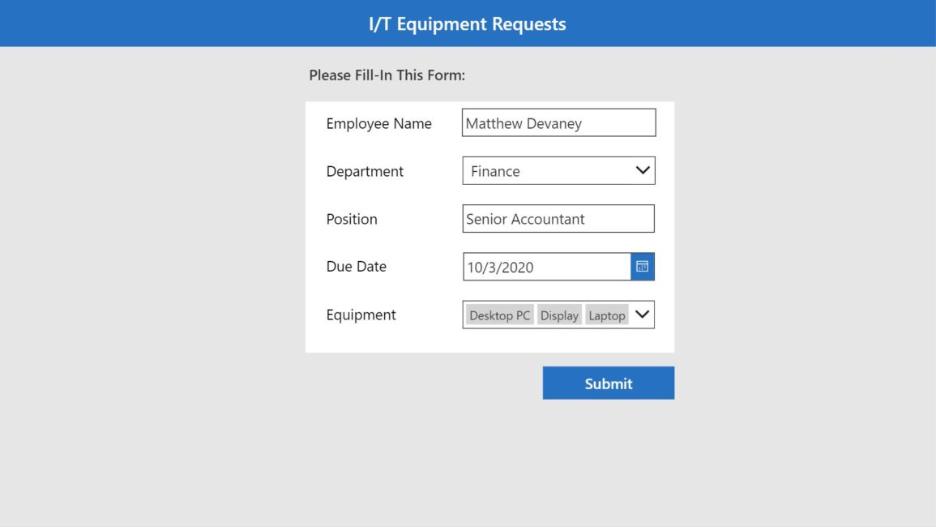Screen dimensions: 936x527
Task: Click the calendar icon beside the date field
Action: (642, 266)
